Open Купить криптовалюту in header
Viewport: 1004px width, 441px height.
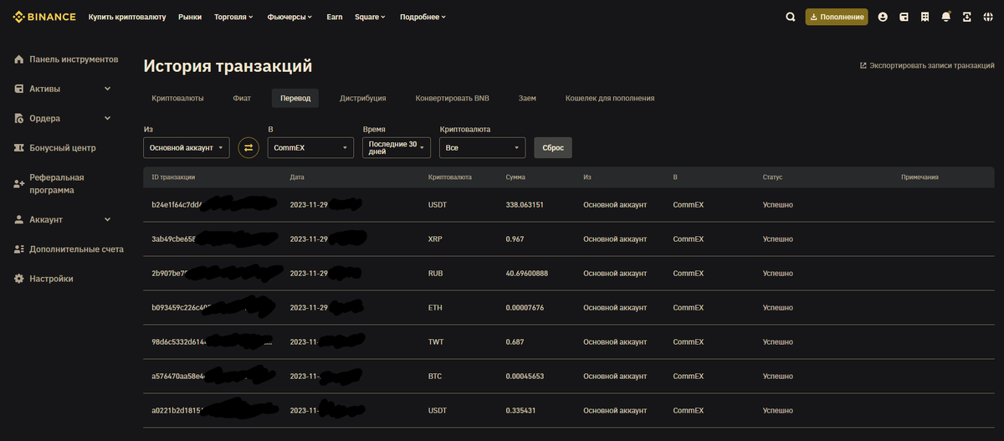coord(127,17)
